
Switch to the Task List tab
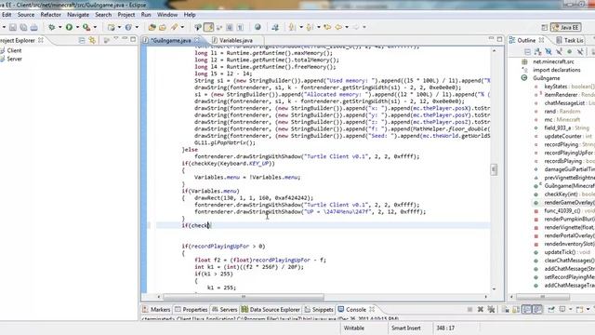pyautogui.click(x=570, y=40)
